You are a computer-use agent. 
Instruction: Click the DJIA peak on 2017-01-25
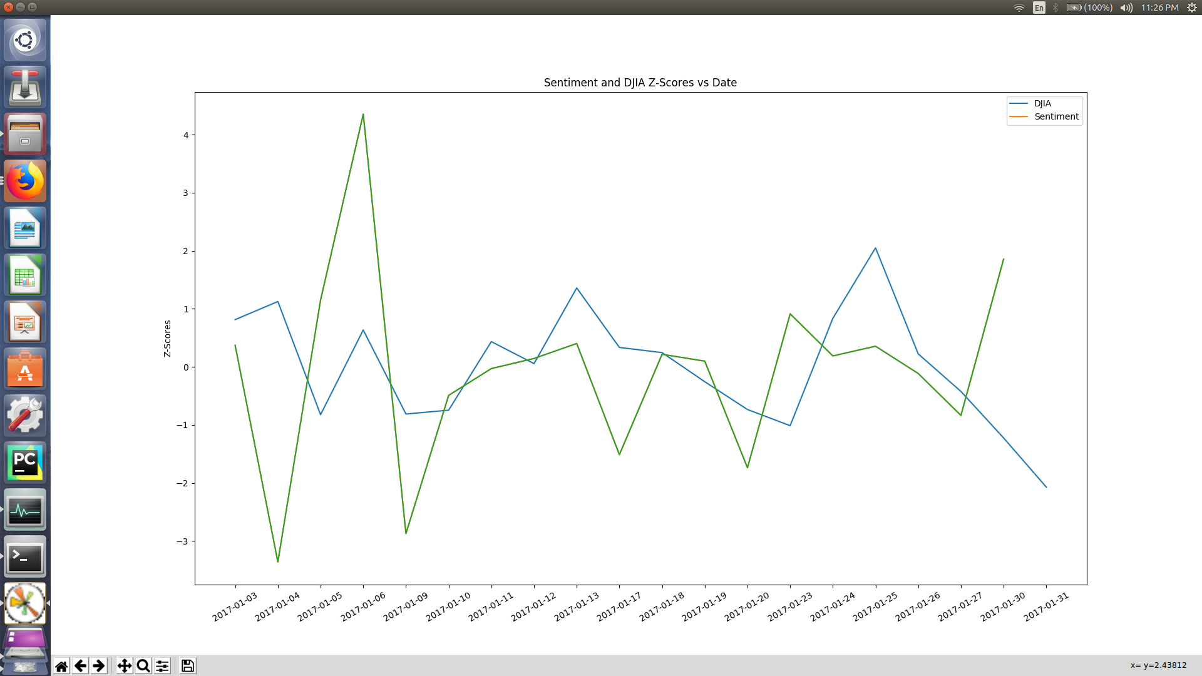(x=876, y=248)
